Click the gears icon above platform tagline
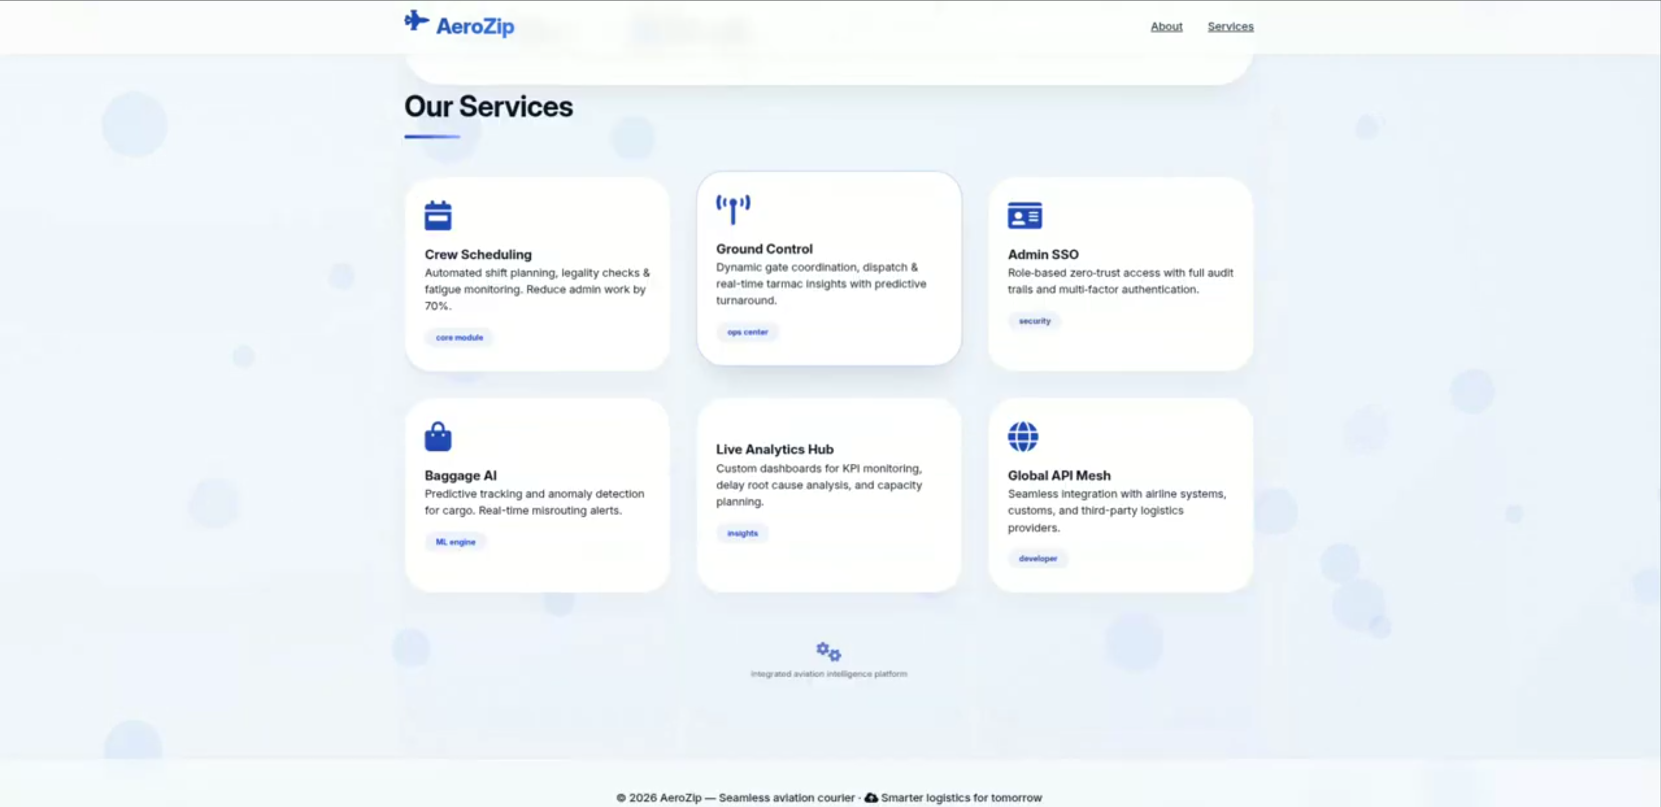The height and width of the screenshot is (807, 1661). click(x=828, y=651)
